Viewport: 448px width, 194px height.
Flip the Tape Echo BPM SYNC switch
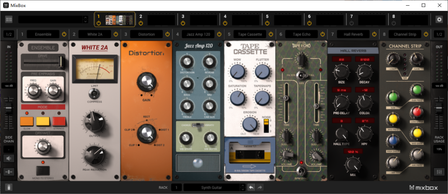click(x=301, y=171)
